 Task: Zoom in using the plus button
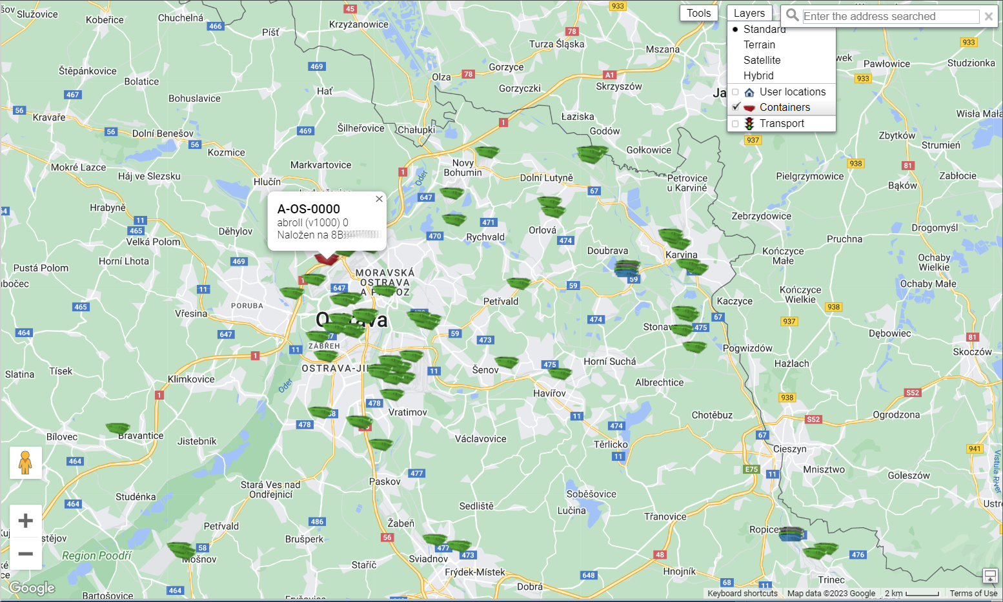click(x=26, y=521)
